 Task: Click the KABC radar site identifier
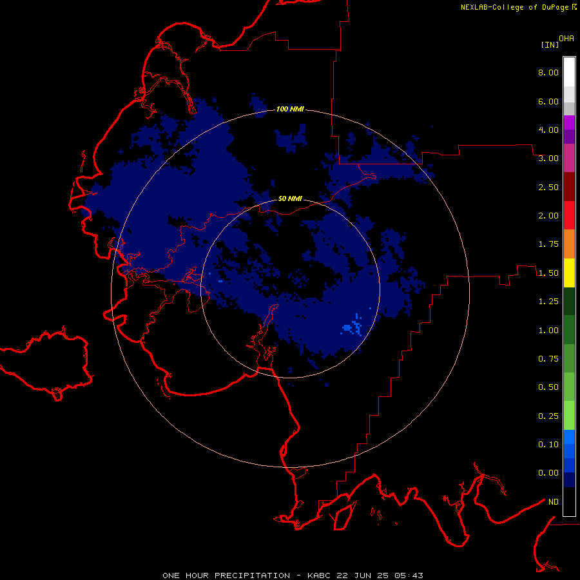tap(319, 575)
